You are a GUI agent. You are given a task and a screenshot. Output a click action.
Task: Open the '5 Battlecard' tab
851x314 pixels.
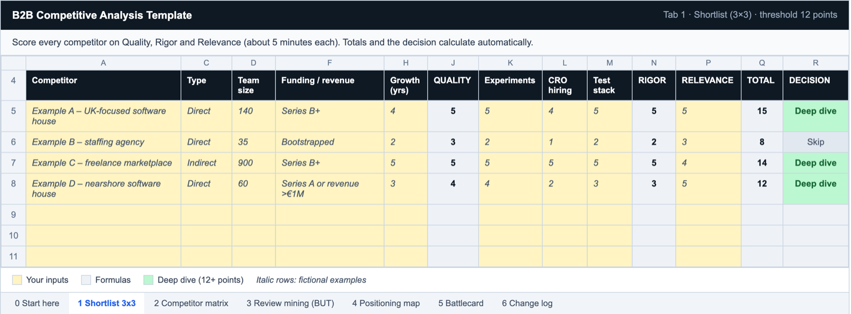pos(461,303)
